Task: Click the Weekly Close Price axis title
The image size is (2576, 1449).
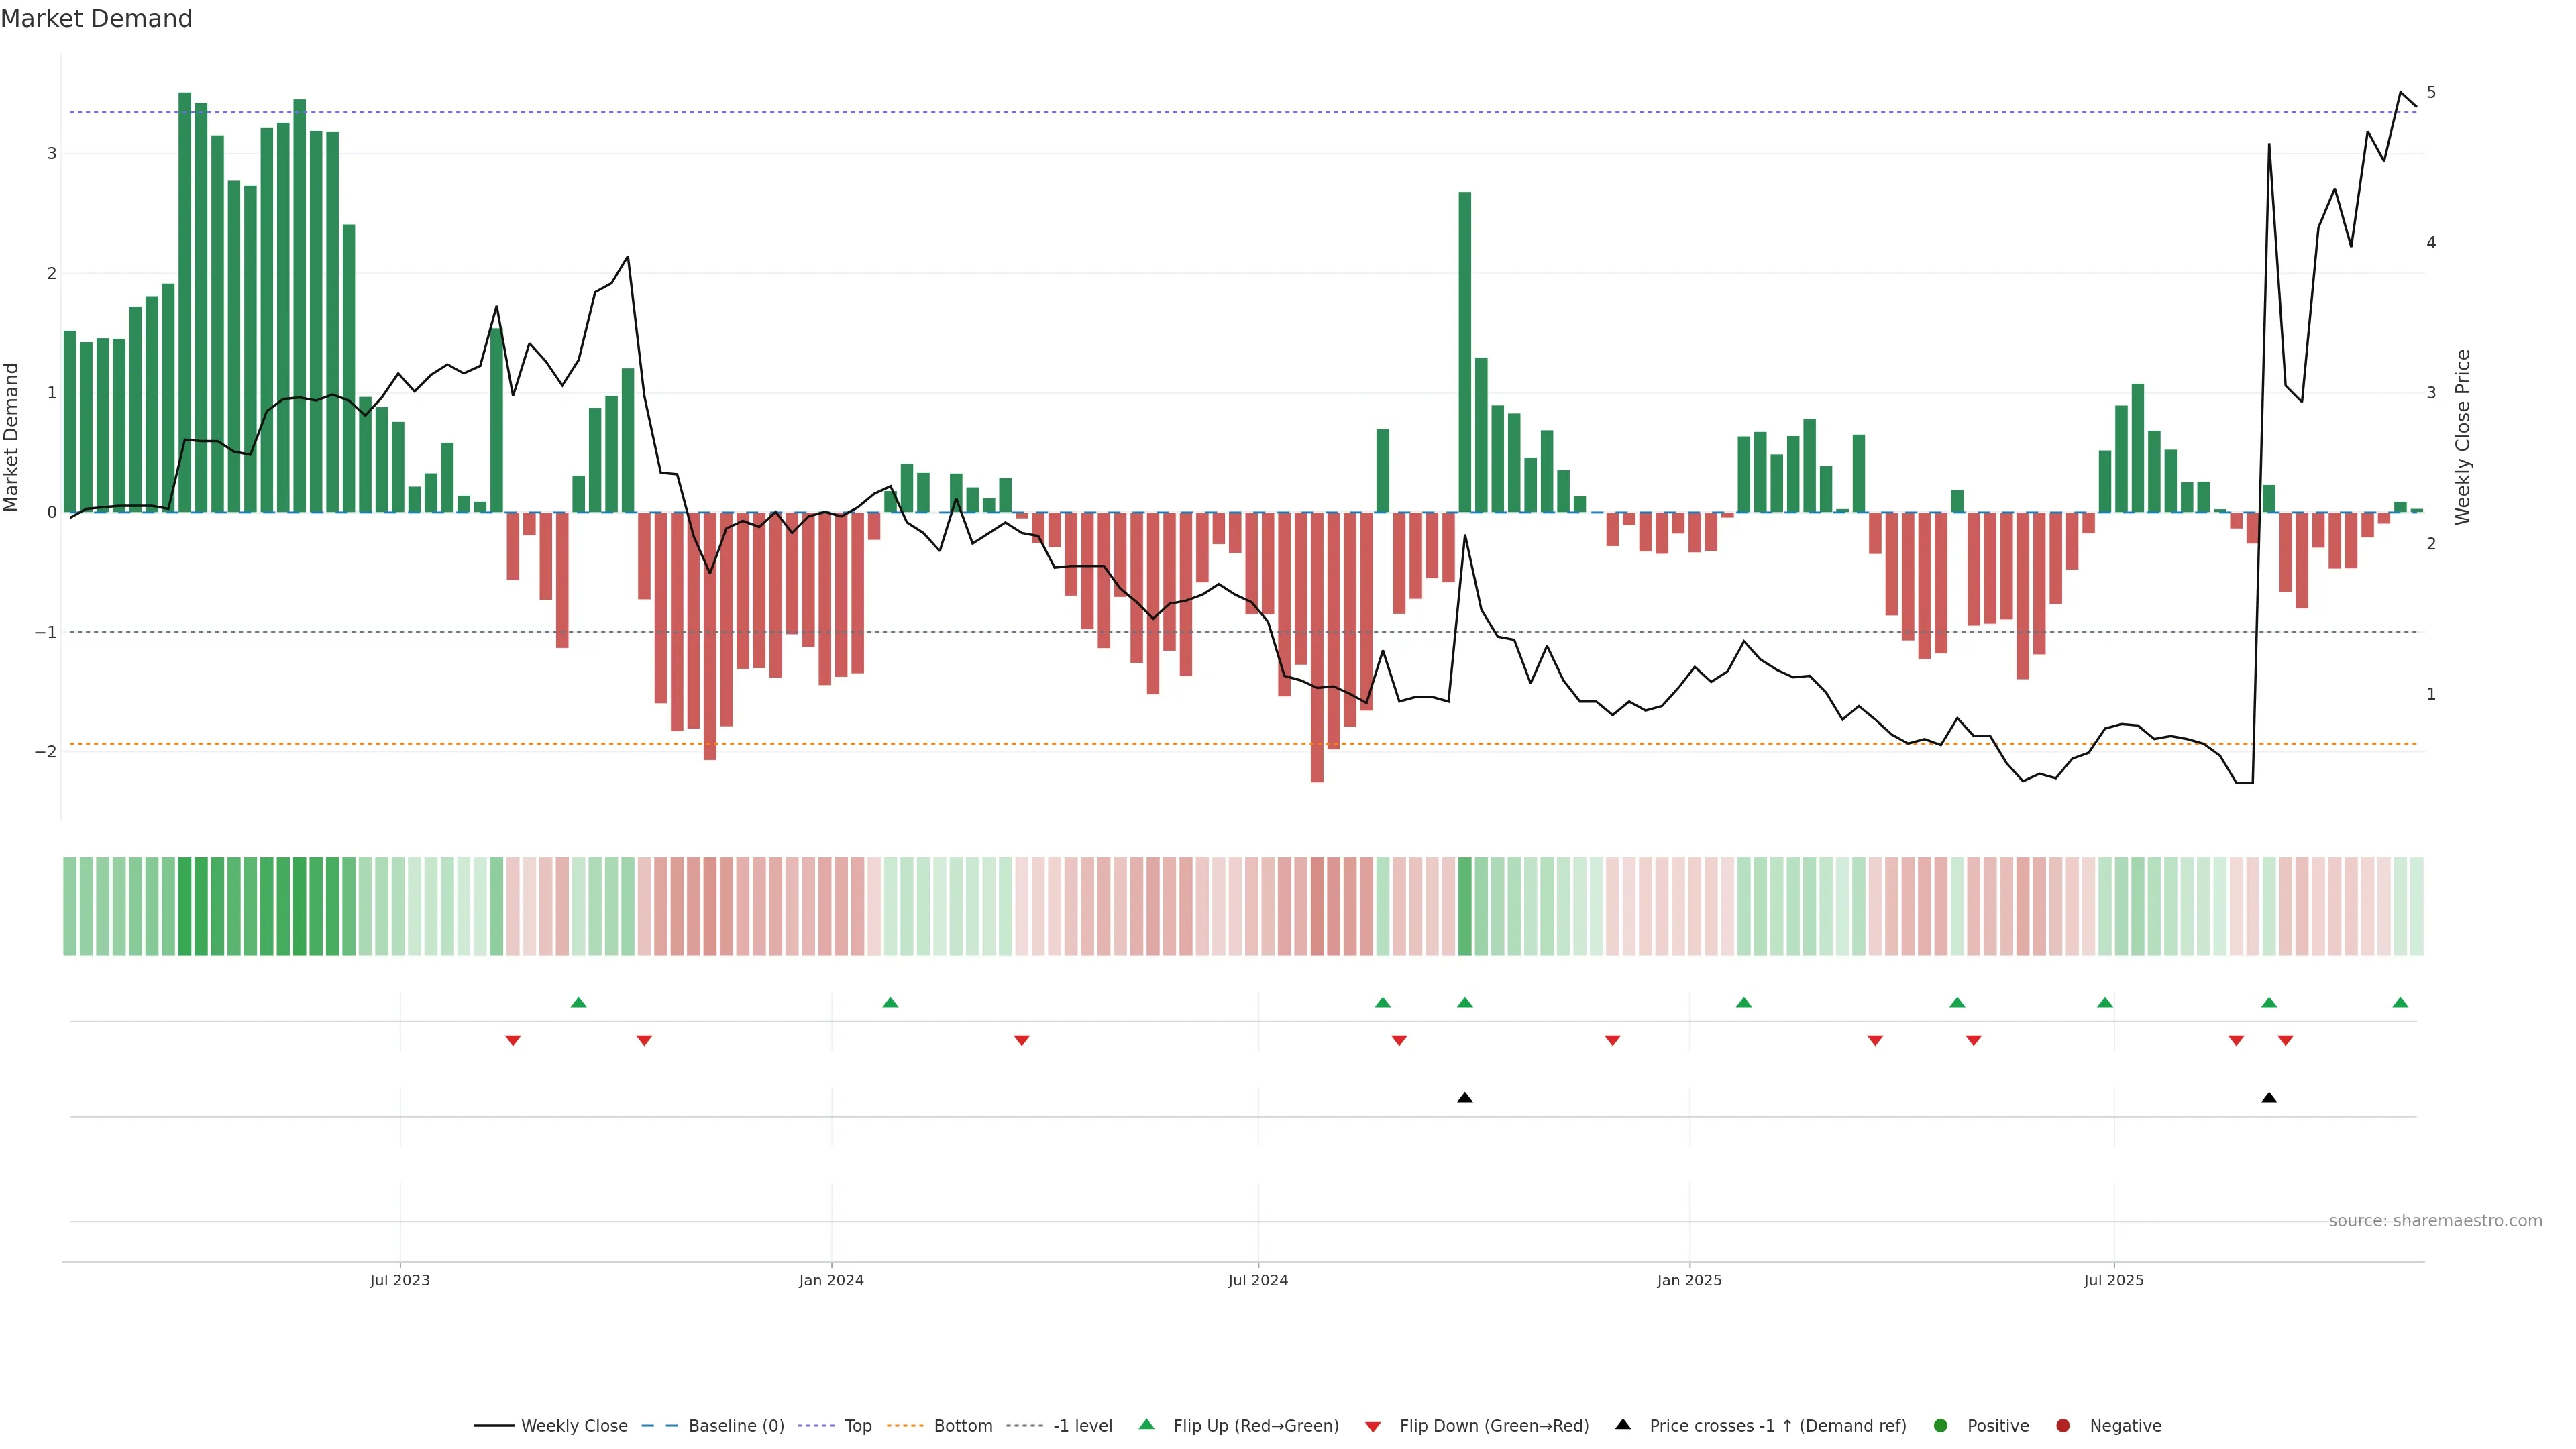Action: [2462, 437]
